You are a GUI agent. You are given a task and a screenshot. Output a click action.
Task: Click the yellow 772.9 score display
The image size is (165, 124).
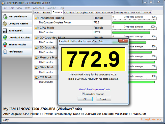pyautogui.click(x=93, y=59)
